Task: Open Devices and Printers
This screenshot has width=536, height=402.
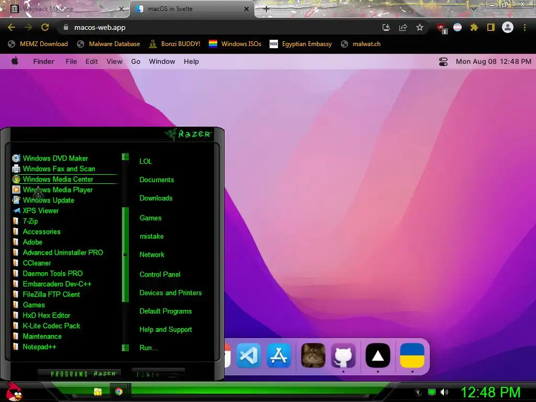Action: [x=171, y=293]
